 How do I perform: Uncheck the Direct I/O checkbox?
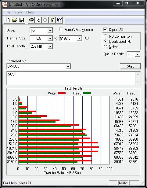(105, 29)
